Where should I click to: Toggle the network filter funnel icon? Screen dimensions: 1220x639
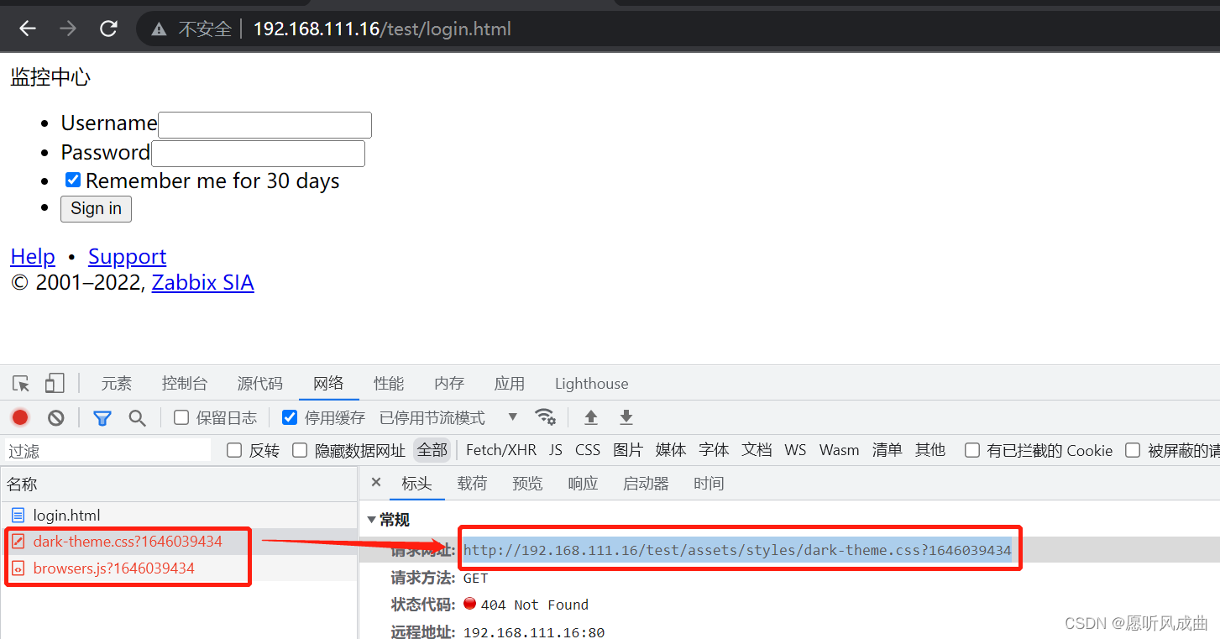pyautogui.click(x=102, y=417)
